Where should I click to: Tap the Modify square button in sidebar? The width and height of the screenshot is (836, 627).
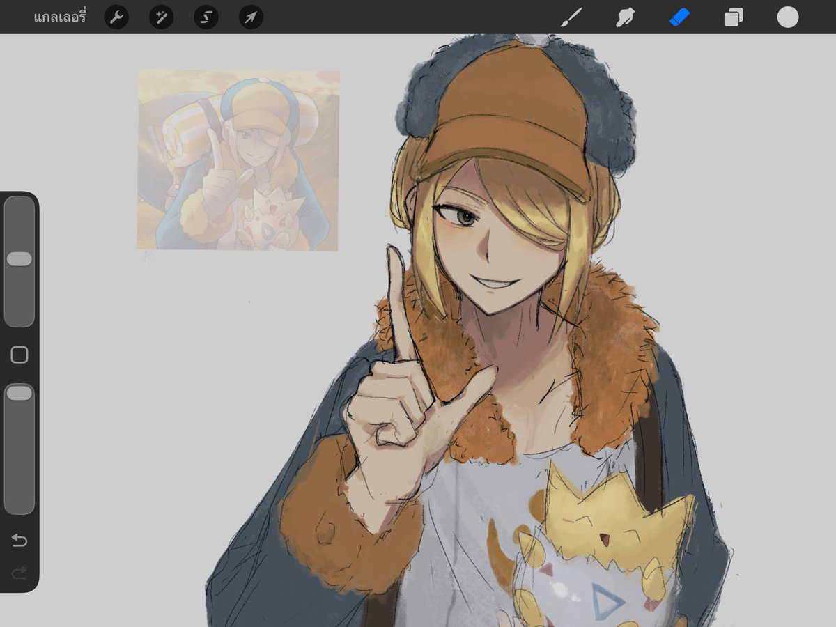(20, 355)
